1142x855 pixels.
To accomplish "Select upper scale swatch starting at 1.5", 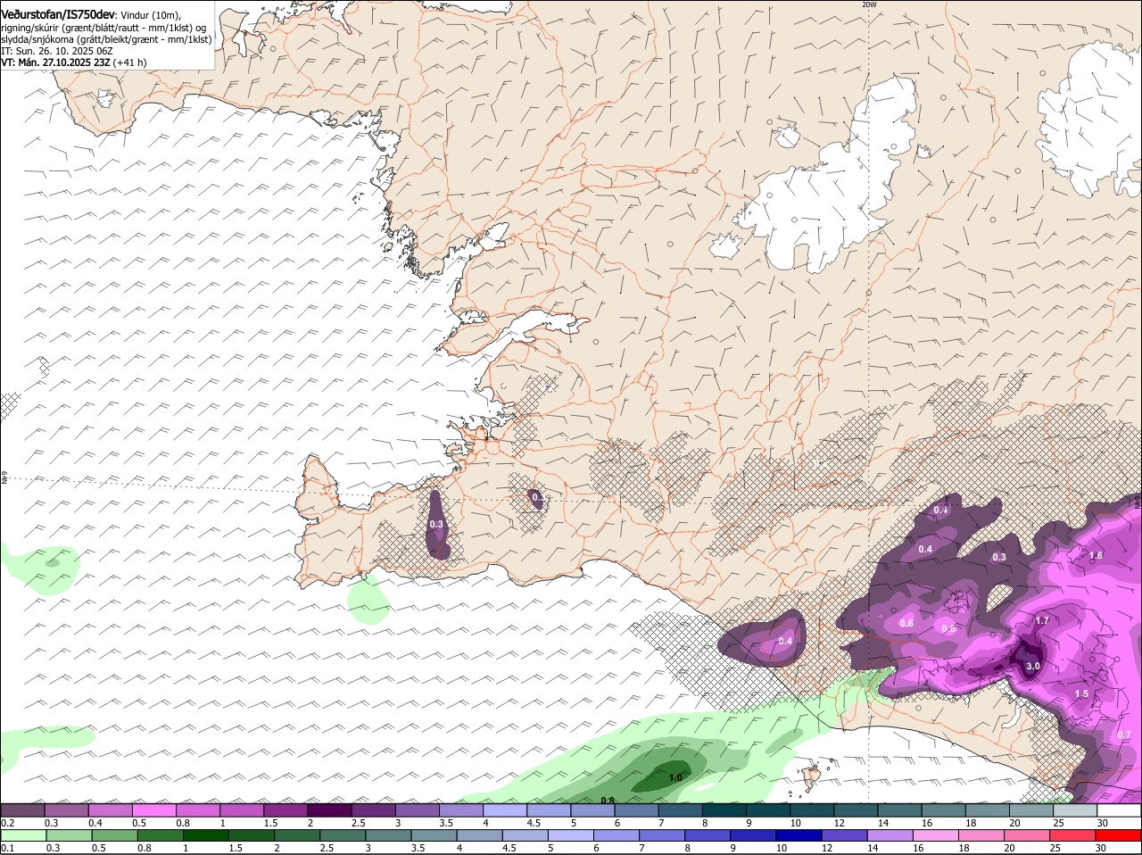I will [285, 810].
